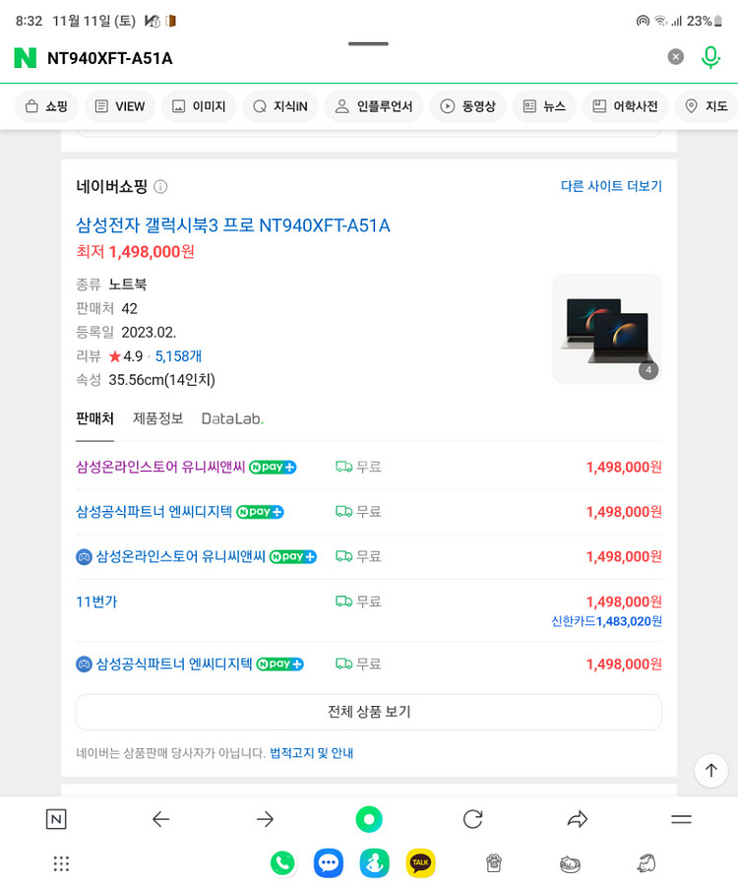Open the 삼성전자 갤럭시북3 프로 product title link

pos(232,225)
